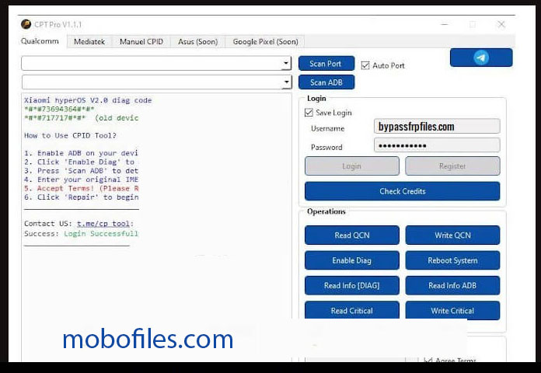Image resolution: width=541 pixels, height=373 pixels.
Task: Click the CPT Pro app logo icon
Action: (x=26, y=24)
